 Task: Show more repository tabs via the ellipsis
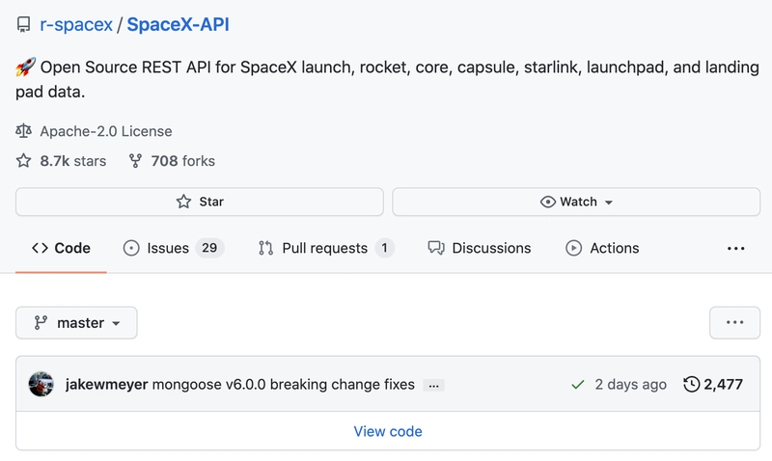735,249
